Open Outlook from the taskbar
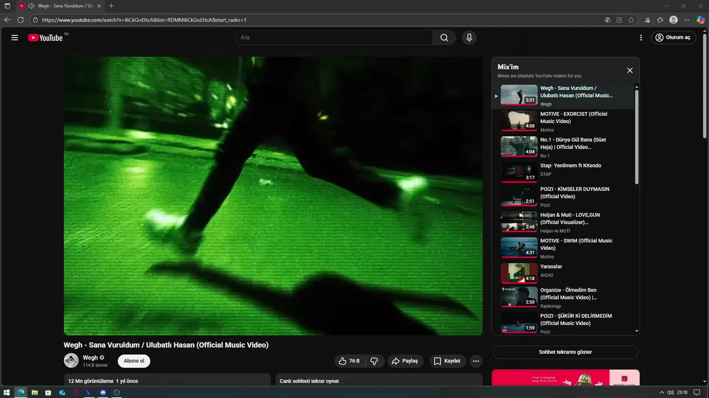 click(62, 392)
